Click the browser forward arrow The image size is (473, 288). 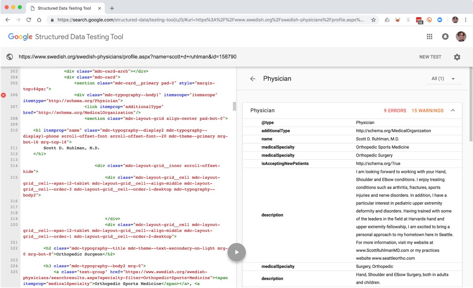(18, 20)
